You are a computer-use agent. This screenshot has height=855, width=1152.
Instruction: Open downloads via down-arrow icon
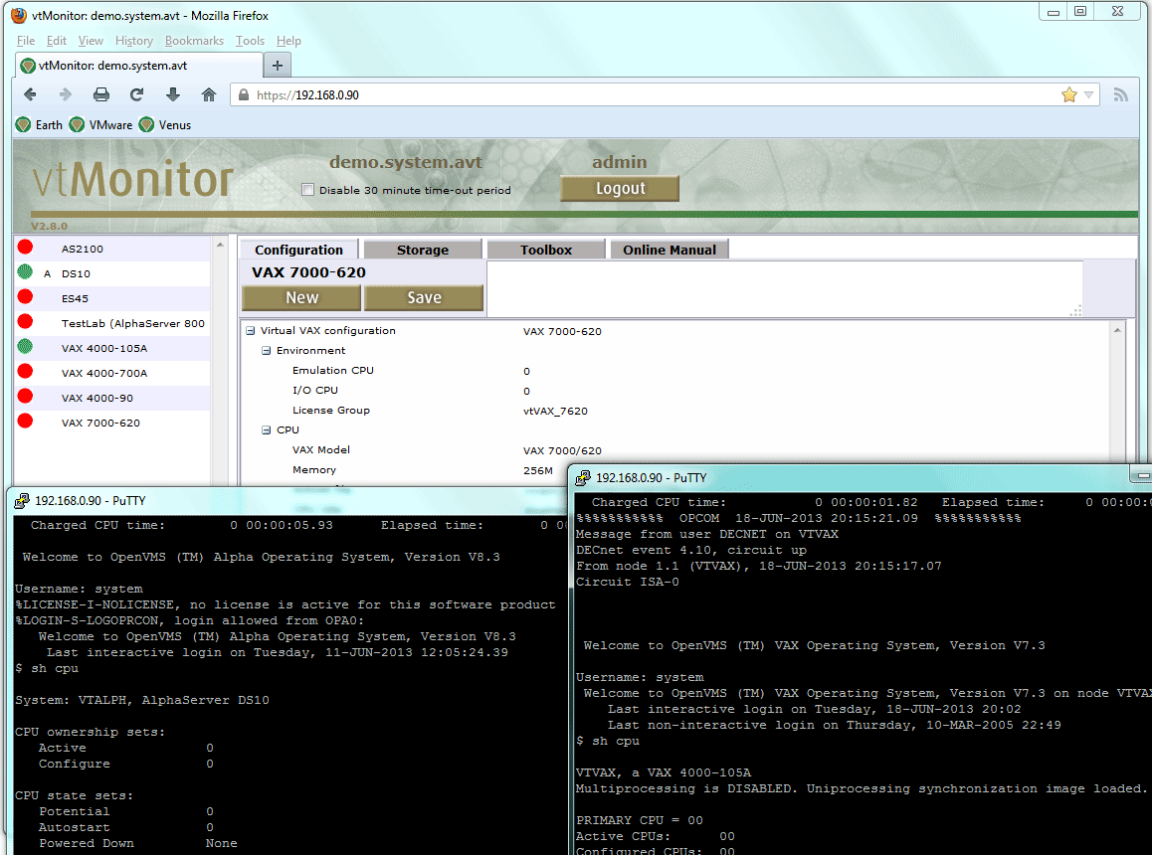[173, 94]
